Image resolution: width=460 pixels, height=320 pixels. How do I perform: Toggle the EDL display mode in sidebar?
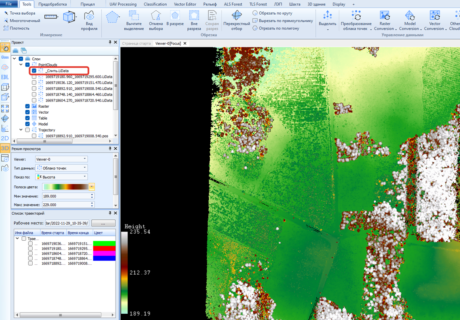coord(5,77)
